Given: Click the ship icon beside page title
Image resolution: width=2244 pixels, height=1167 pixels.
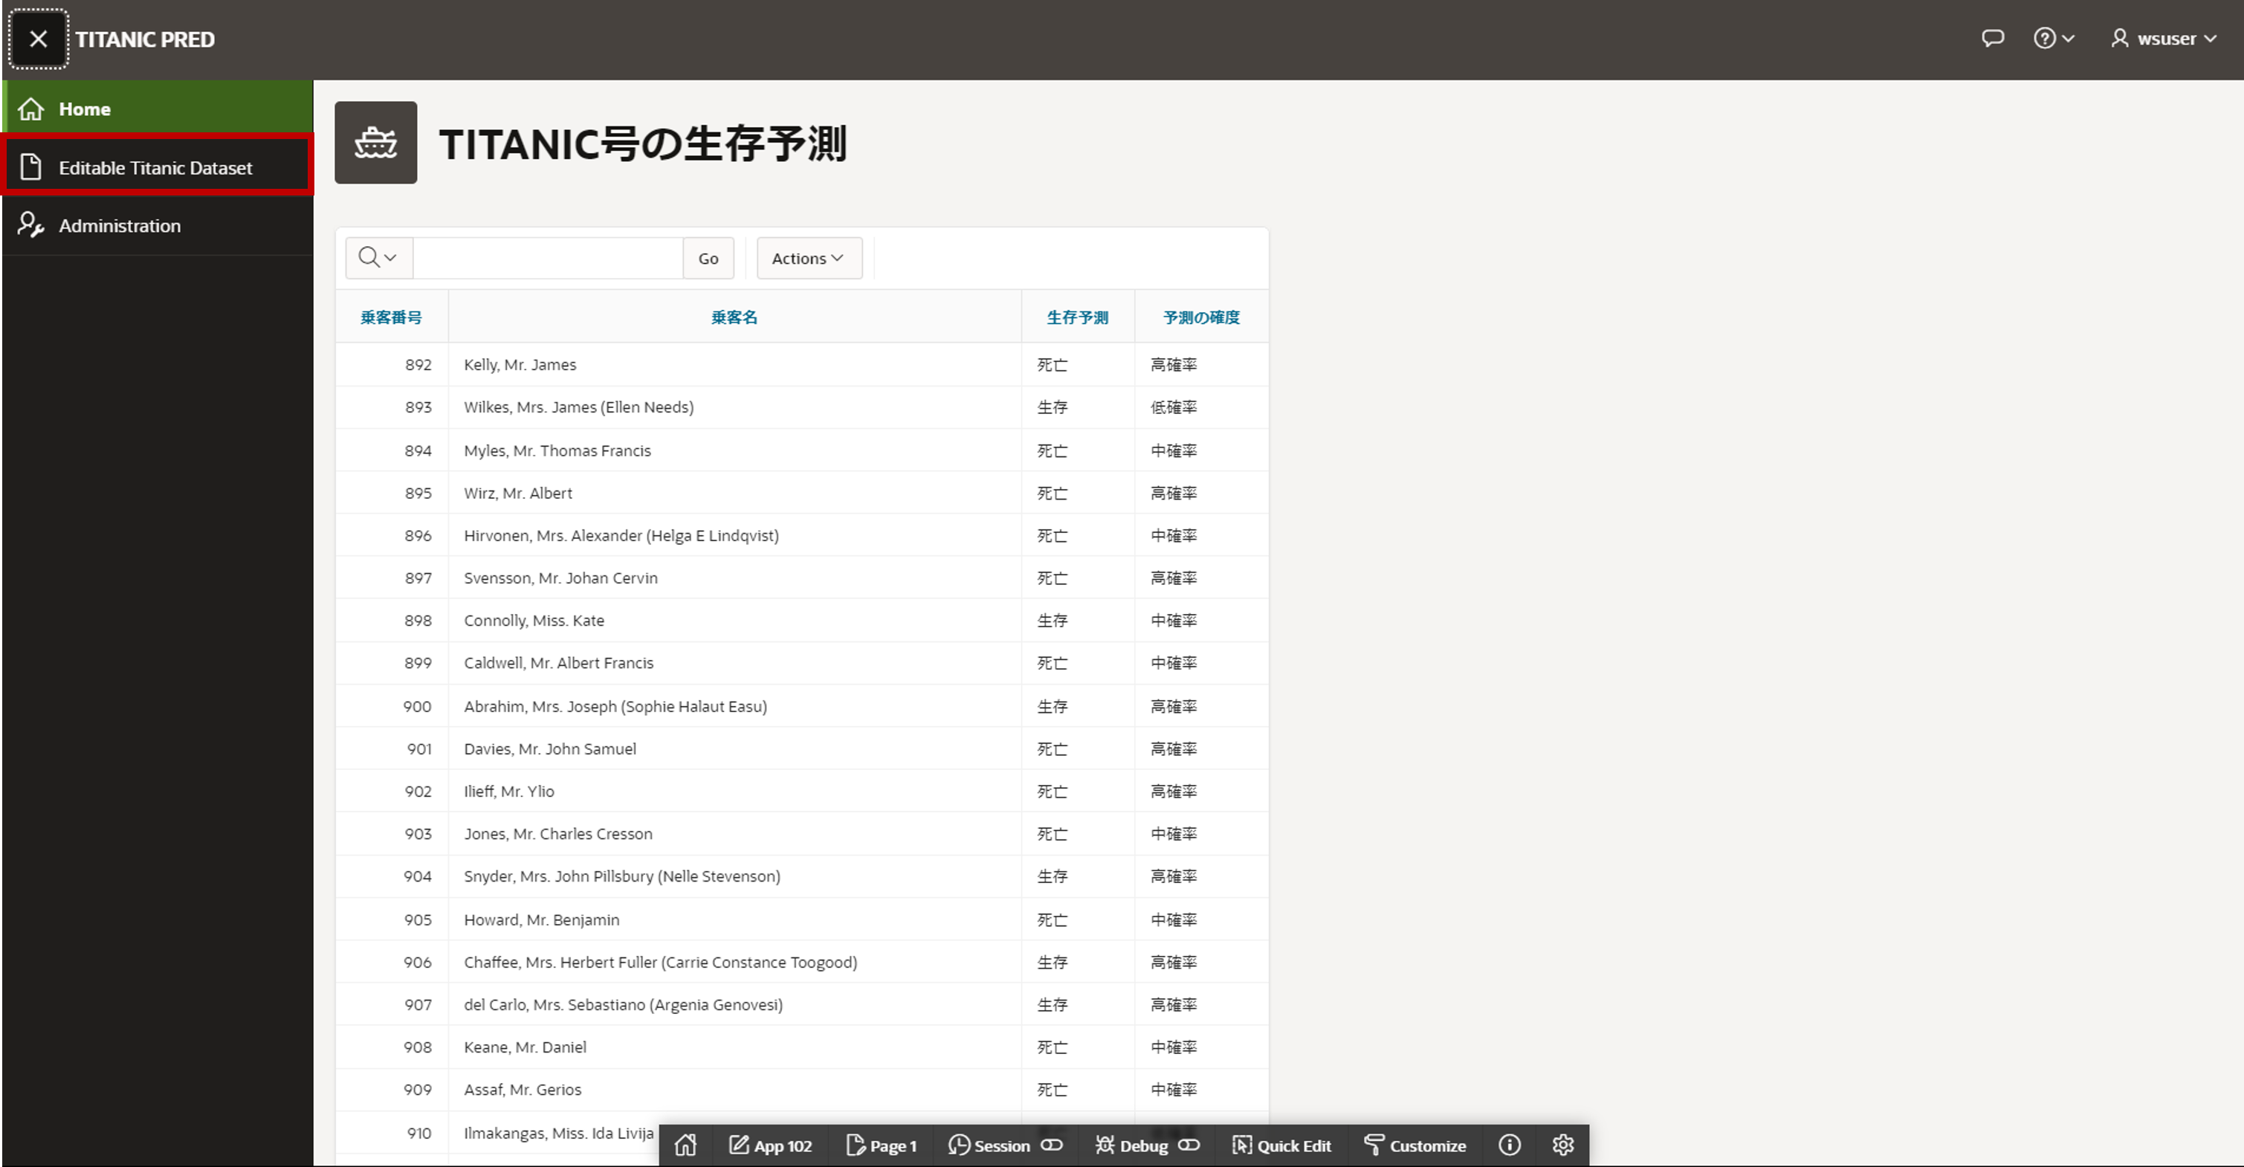Looking at the screenshot, I should click(x=375, y=143).
